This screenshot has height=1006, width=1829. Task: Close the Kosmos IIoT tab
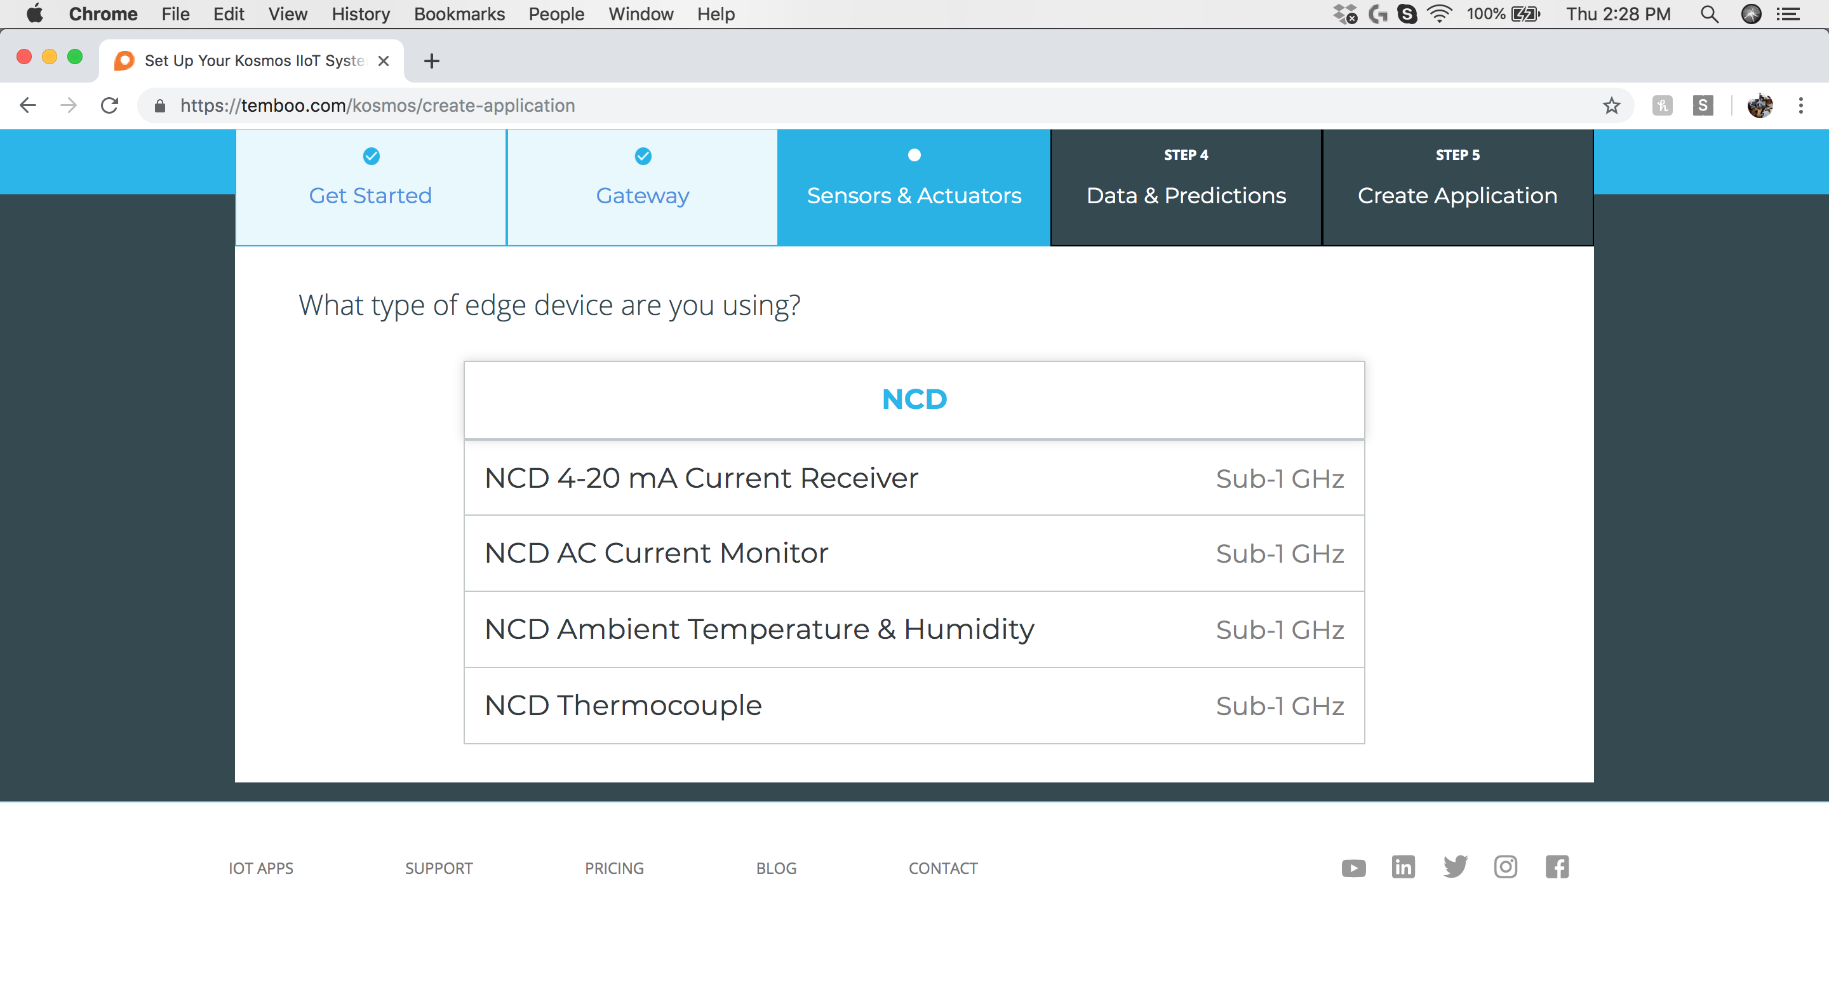pos(384,61)
